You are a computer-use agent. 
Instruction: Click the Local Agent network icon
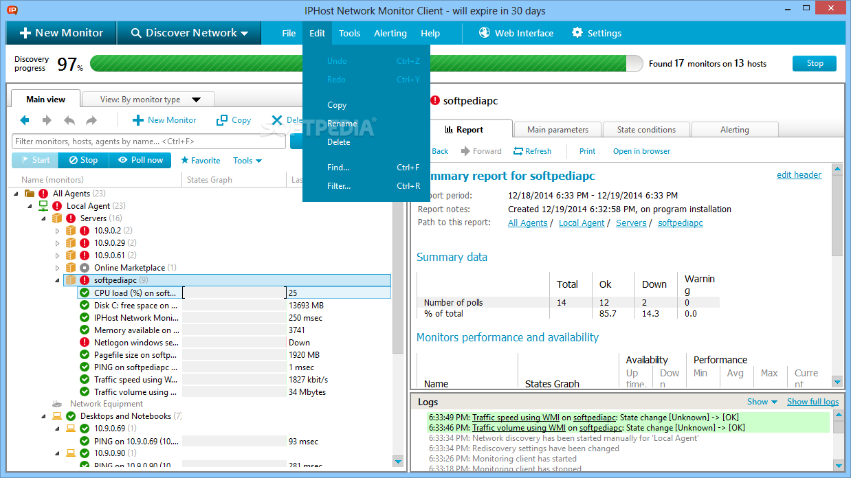[x=43, y=206]
